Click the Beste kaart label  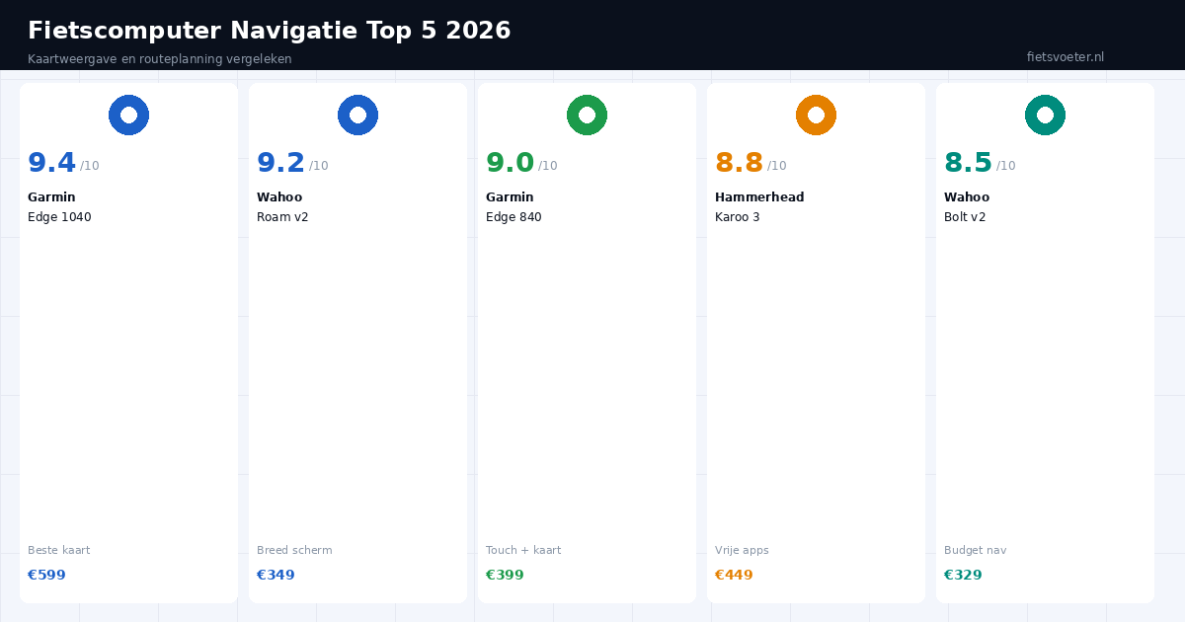(x=58, y=551)
